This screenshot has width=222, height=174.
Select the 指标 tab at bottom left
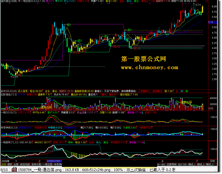click(x=4, y=165)
